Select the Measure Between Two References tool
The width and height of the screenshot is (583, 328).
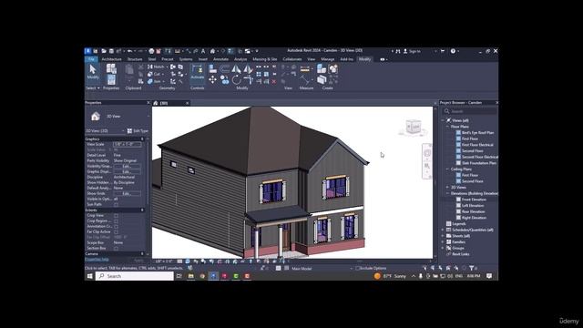[304, 69]
